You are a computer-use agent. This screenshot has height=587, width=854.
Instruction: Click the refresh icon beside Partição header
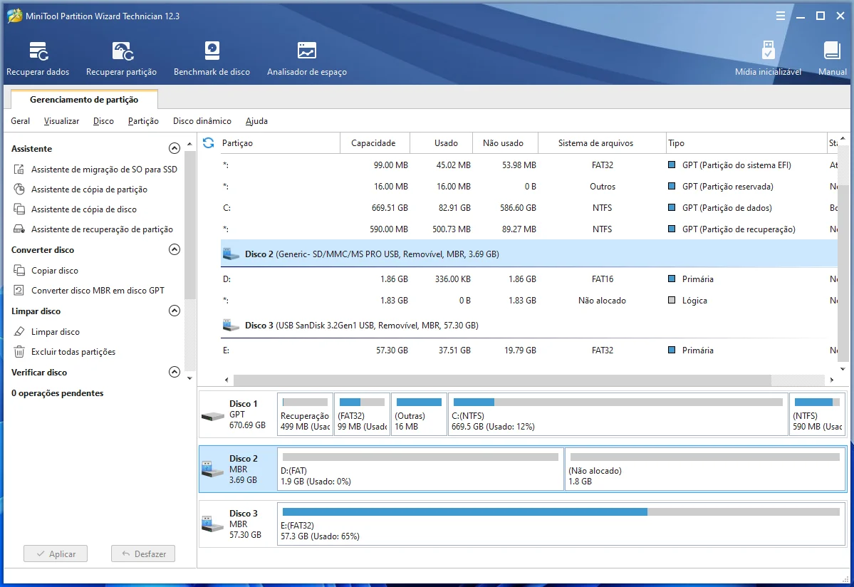point(209,143)
